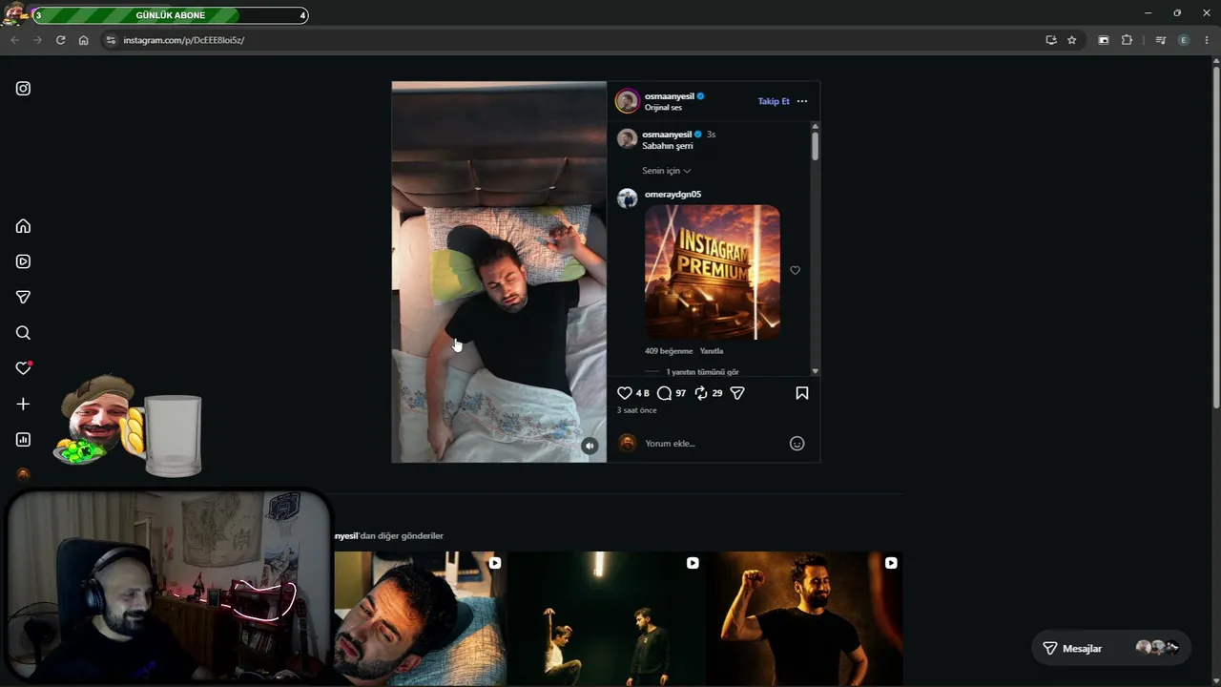1221x687 pixels.
Task: Expand the 'Senin için' comment sort dropdown
Action: click(666, 171)
